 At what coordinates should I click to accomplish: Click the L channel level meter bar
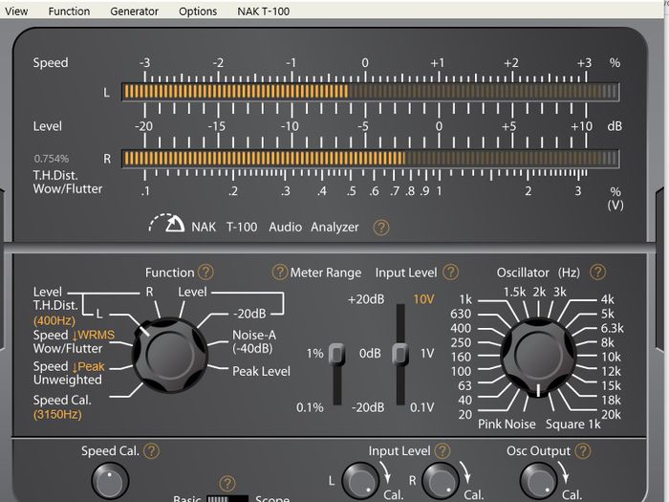point(371,92)
